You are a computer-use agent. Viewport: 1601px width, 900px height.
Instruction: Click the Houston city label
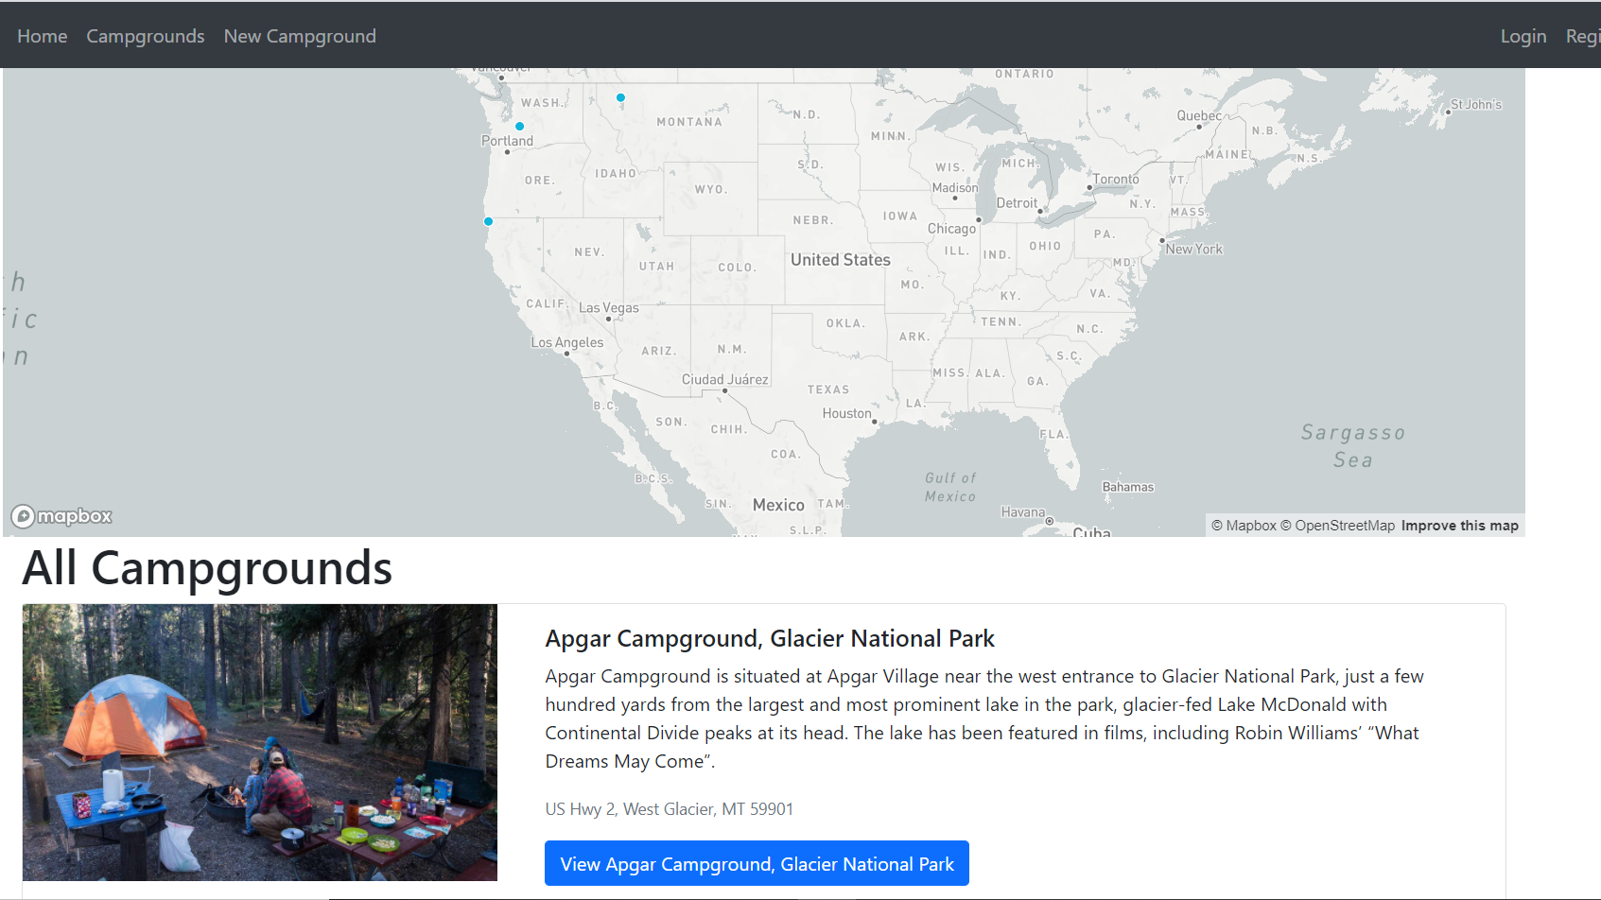point(846,413)
